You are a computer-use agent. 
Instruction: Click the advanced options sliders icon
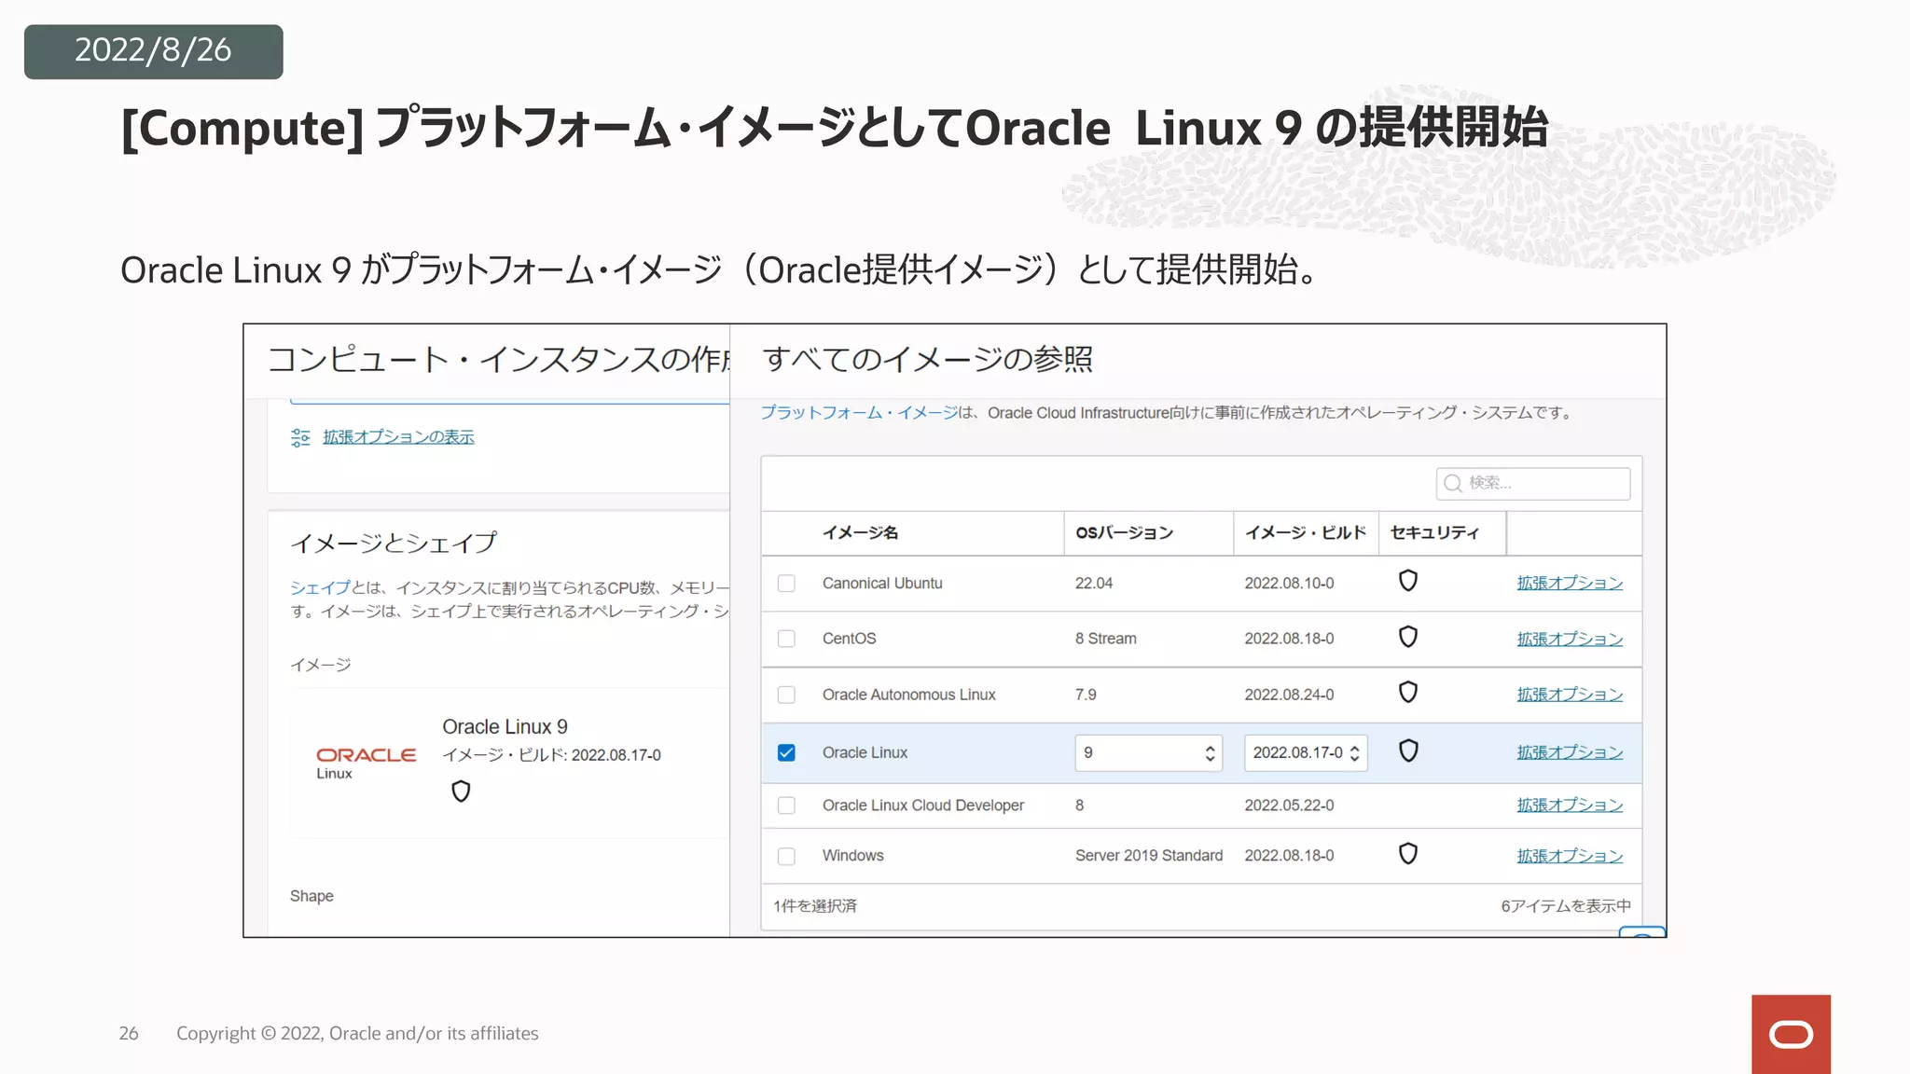pyautogui.click(x=300, y=437)
